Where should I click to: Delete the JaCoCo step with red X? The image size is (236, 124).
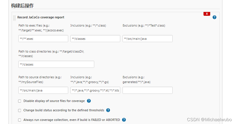[207, 14]
